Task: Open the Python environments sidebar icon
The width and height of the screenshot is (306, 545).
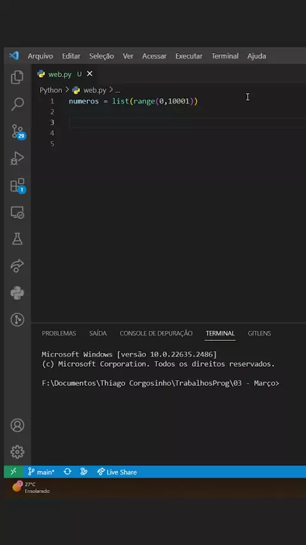Action: coord(17,293)
